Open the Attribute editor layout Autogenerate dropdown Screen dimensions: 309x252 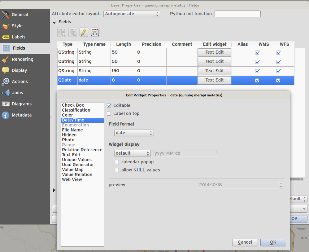point(132,14)
